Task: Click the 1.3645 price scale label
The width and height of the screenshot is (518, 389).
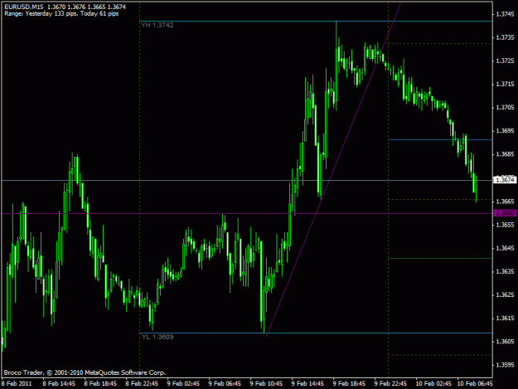Action: pyautogui.click(x=505, y=248)
